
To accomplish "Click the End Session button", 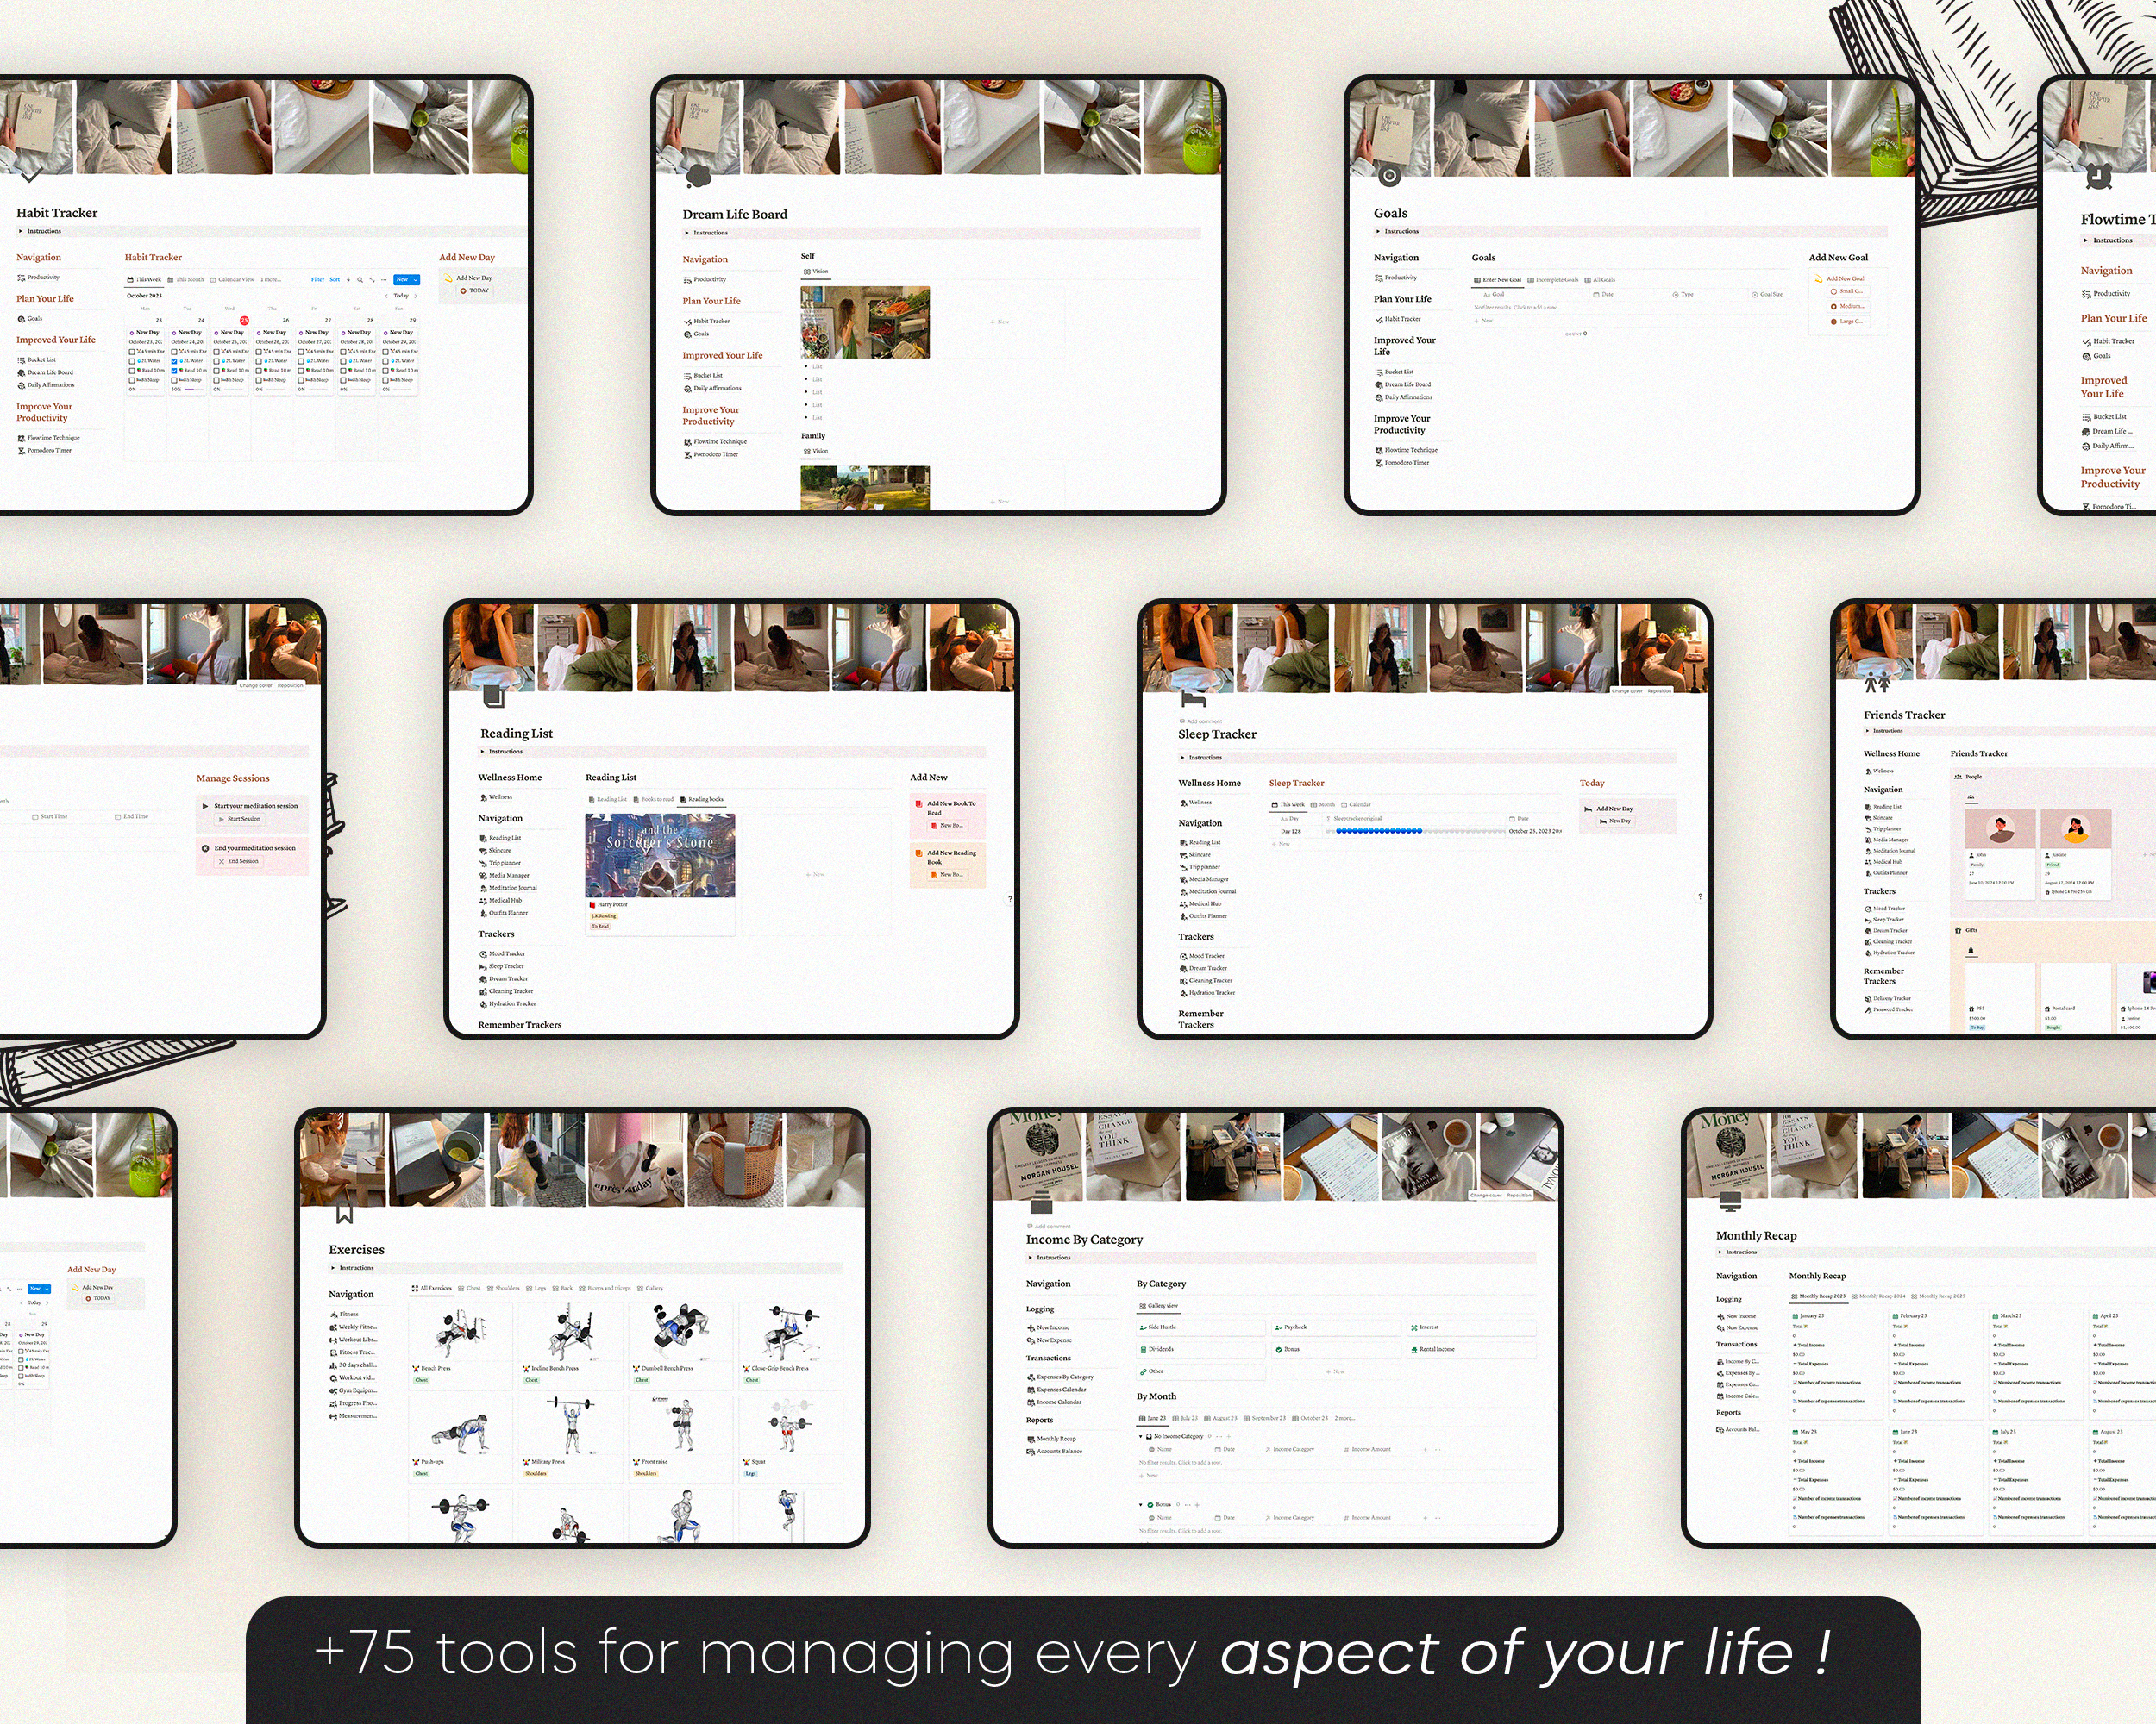I will coord(237,861).
